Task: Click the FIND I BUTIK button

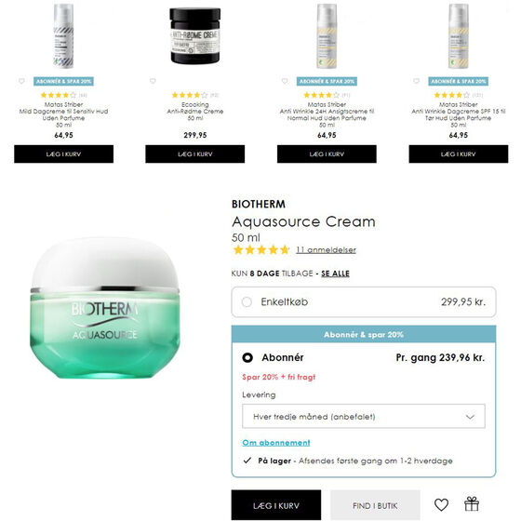Action: [375, 505]
